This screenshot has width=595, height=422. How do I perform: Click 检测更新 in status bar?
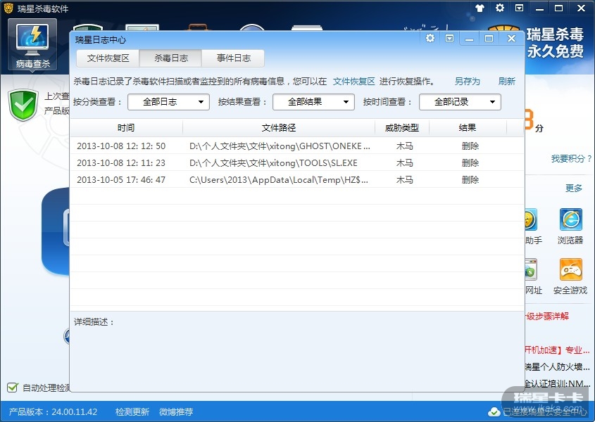[x=132, y=411]
